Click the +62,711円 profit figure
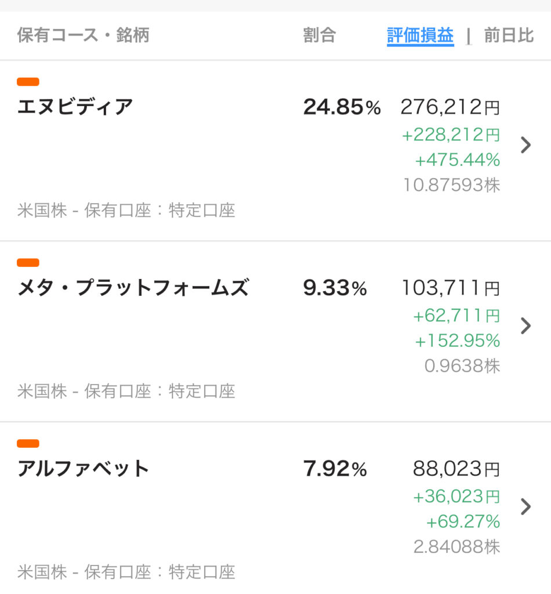The height and width of the screenshot is (594, 551). (456, 316)
